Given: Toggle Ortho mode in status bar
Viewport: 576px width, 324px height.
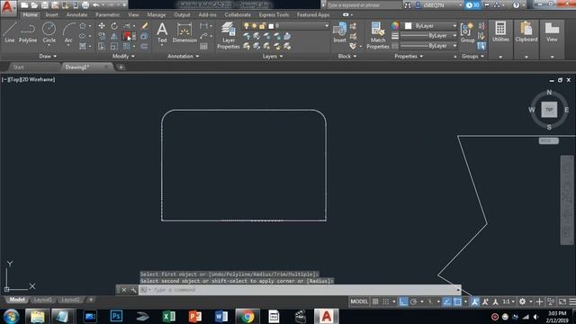Looking at the screenshot, I should [403, 301].
